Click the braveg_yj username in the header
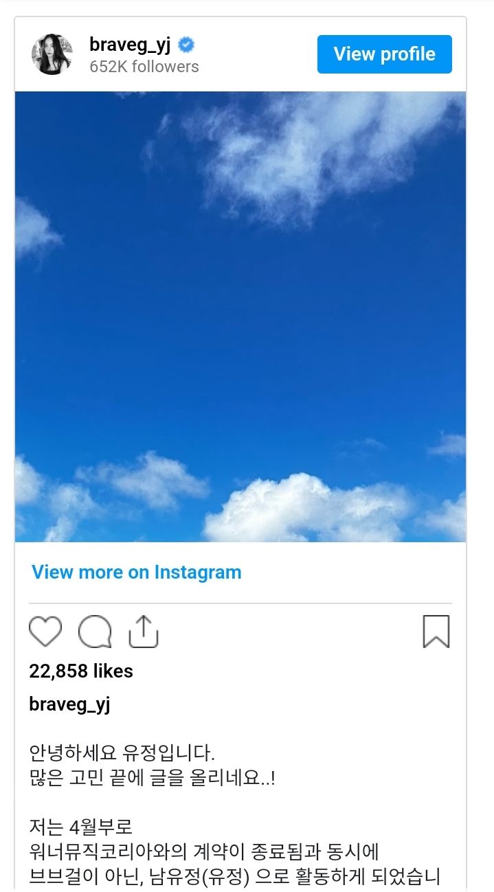 (130, 45)
